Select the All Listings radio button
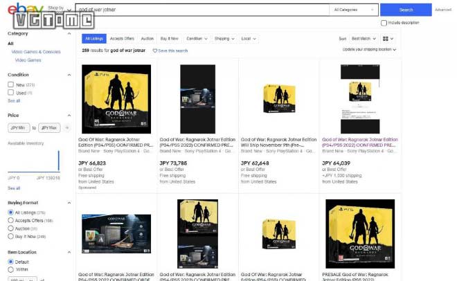The image size is (457, 281). [11, 212]
